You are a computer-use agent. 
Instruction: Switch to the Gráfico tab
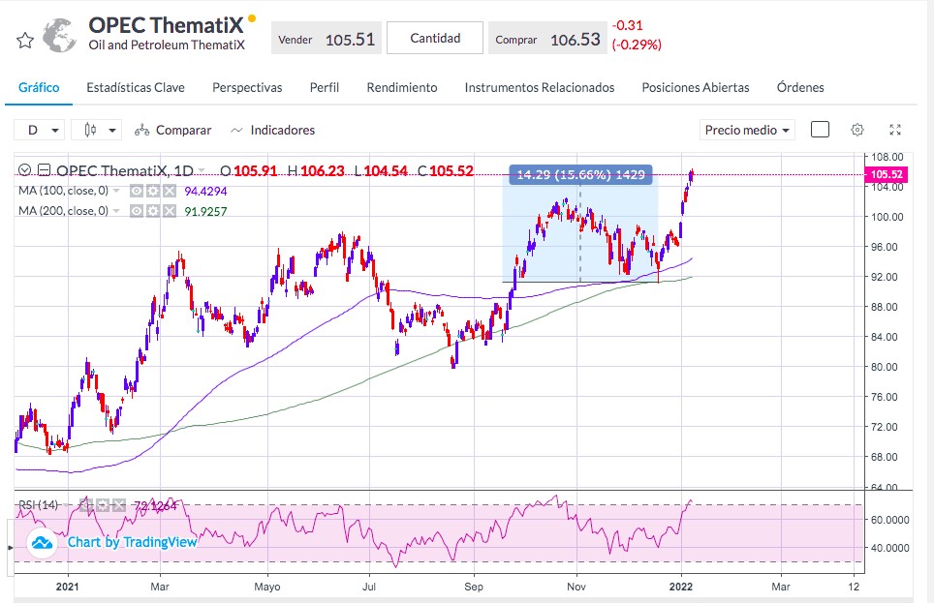(39, 87)
